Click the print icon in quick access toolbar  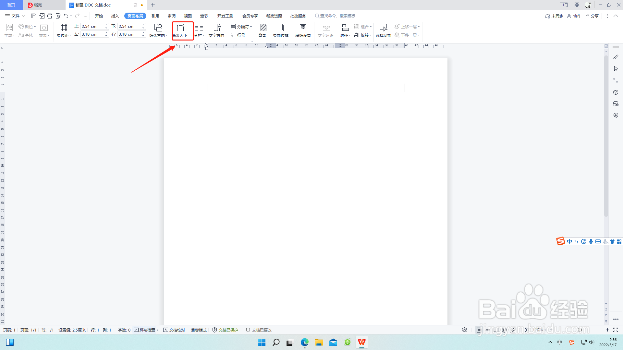pos(50,16)
